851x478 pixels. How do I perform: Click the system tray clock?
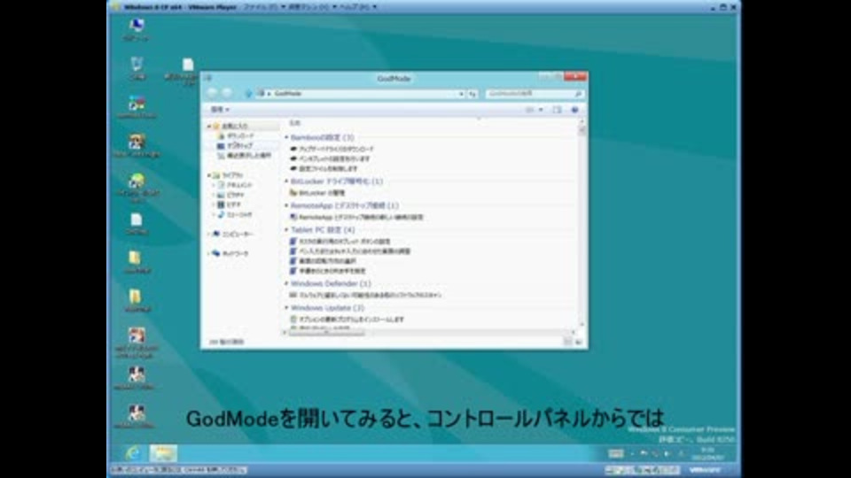[x=707, y=453]
